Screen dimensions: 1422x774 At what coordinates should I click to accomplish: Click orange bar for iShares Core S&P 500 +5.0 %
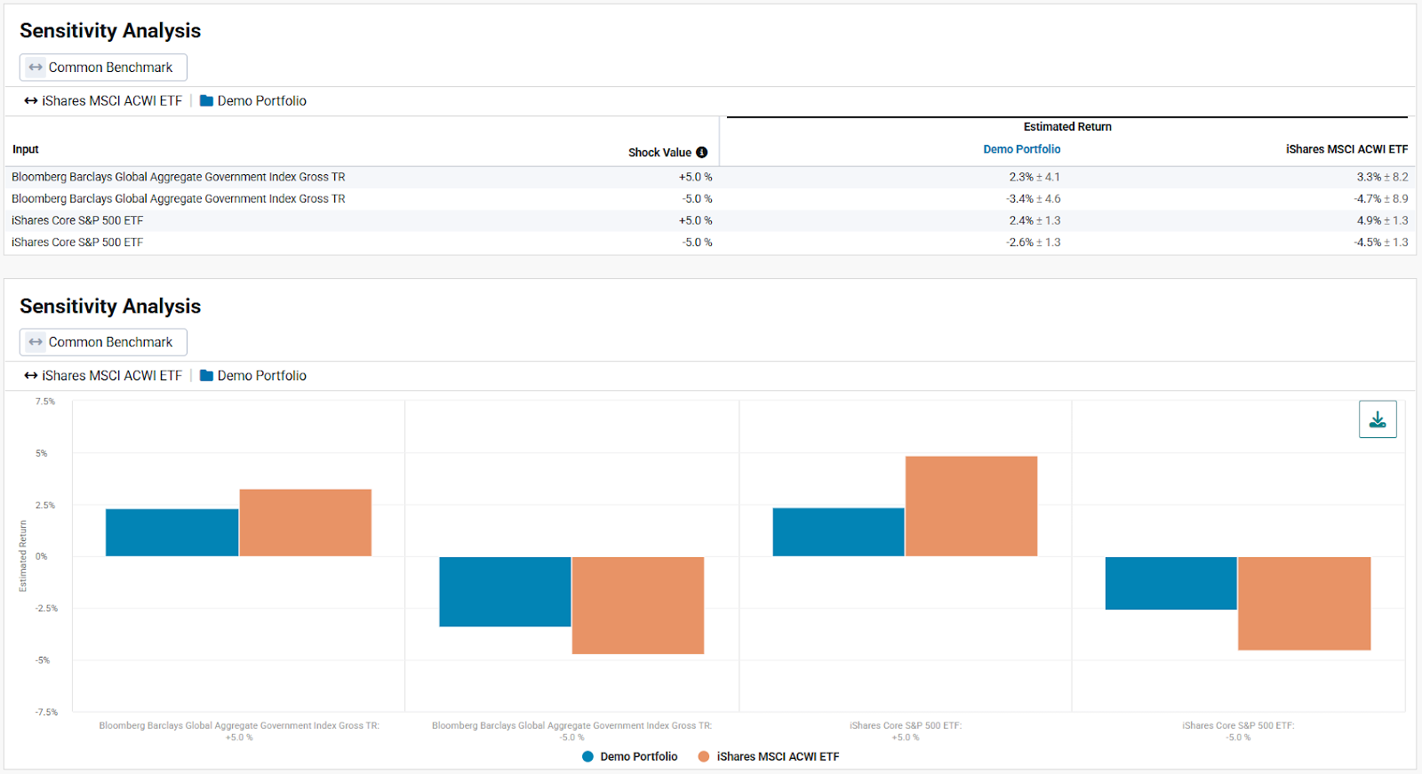click(971, 507)
